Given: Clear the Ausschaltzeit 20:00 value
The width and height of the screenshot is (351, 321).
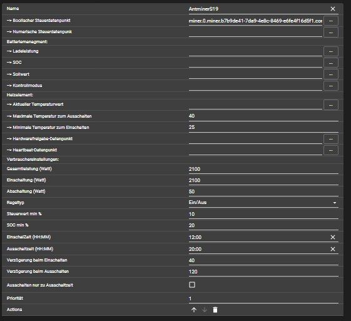Looking at the screenshot, I should click(x=333, y=249).
